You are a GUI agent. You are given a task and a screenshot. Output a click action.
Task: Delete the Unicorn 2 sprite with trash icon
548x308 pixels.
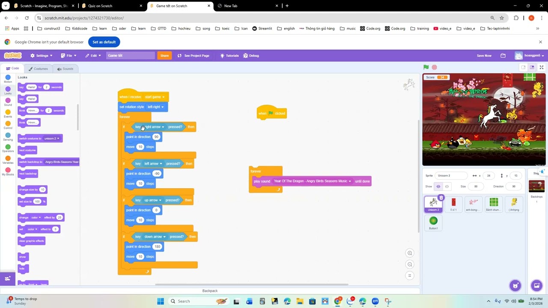441,198
